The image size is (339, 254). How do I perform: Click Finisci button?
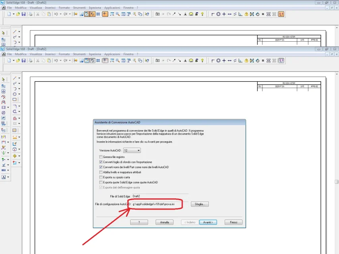tap(233, 222)
